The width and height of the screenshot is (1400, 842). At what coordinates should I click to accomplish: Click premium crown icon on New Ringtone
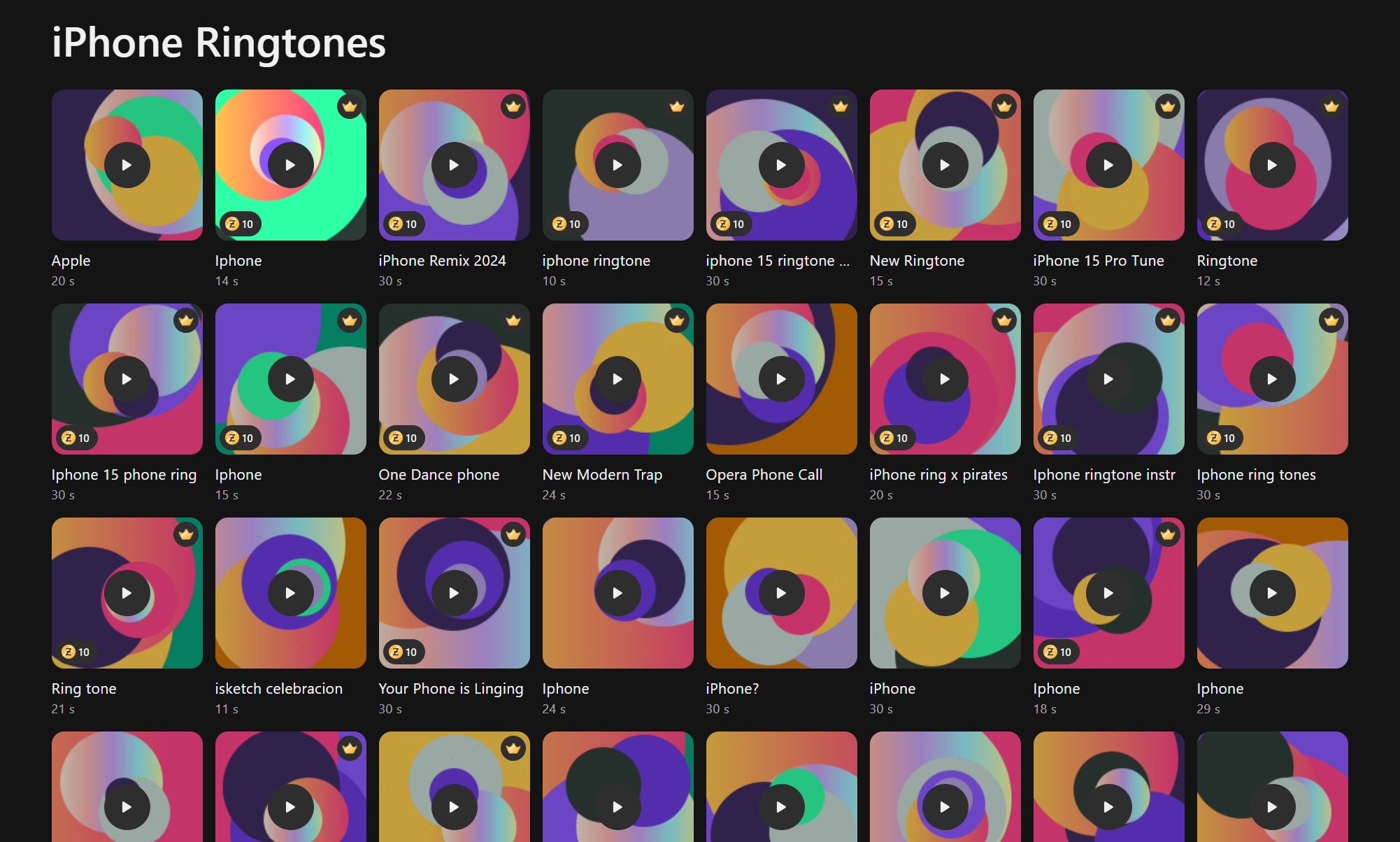point(1003,106)
